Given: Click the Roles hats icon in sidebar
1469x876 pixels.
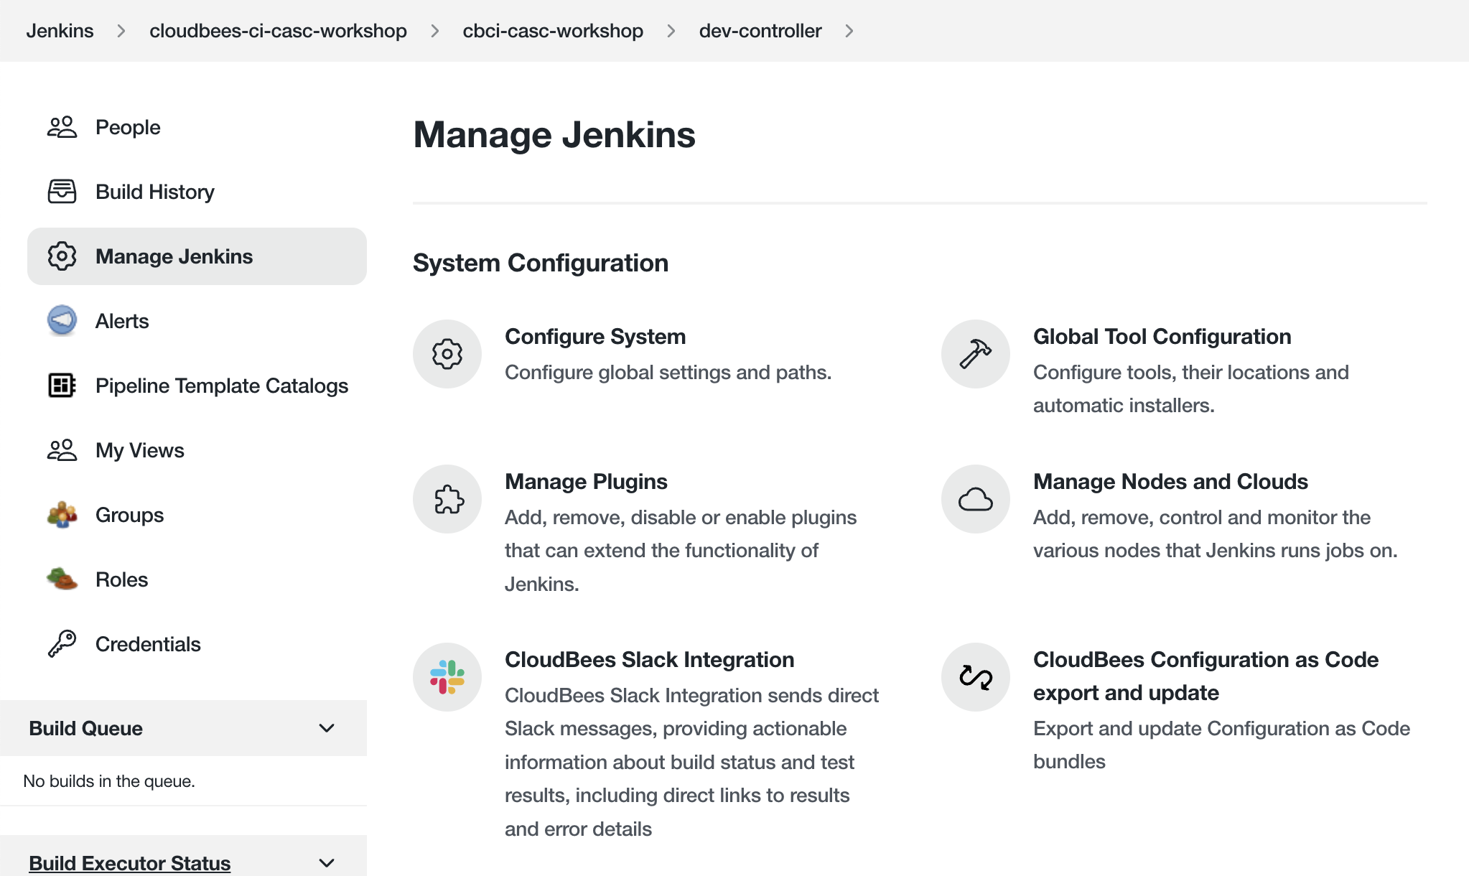Looking at the screenshot, I should pos(62,579).
